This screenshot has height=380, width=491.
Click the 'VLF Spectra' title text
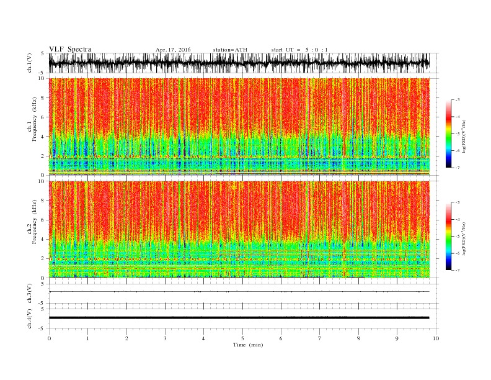(70, 49)
